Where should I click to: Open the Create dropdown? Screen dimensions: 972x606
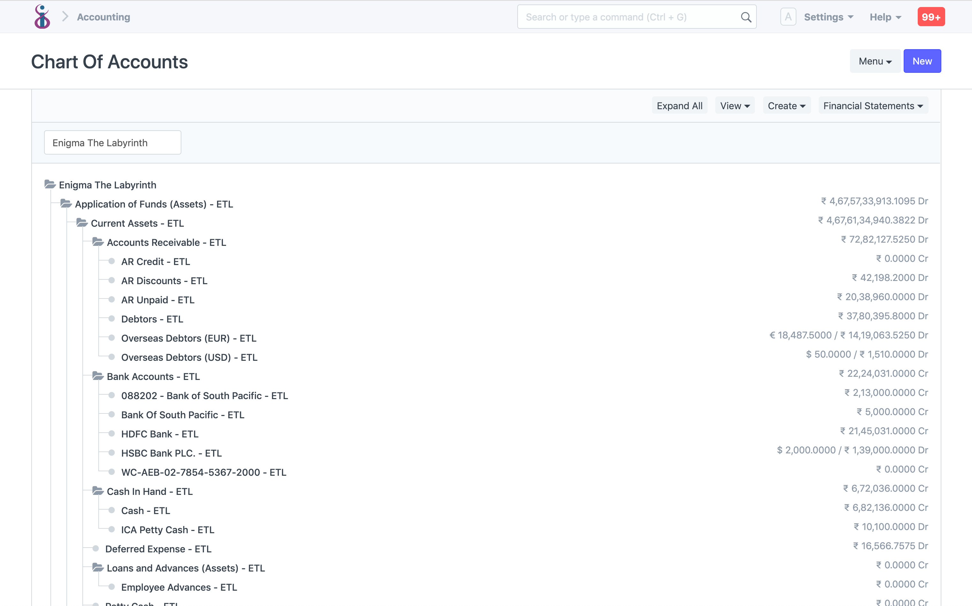tap(786, 105)
